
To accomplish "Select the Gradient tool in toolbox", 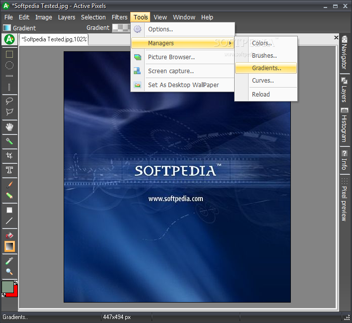I will pyautogui.click(x=9, y=246).
